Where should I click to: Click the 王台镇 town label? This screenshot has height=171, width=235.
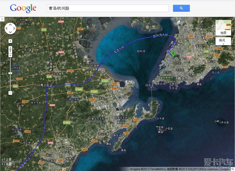tap(57, 74)
